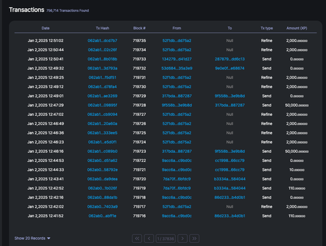Image resolution: width=326 pixels, height=246 pixels.
Task: Open transaction hash 062ab1...f5df51
Action: [x=103, y=78]
